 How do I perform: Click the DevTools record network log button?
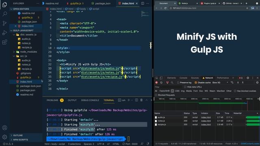coord(156,82)
